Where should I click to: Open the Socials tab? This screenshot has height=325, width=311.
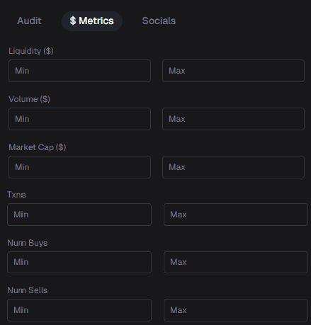point(159,21)
